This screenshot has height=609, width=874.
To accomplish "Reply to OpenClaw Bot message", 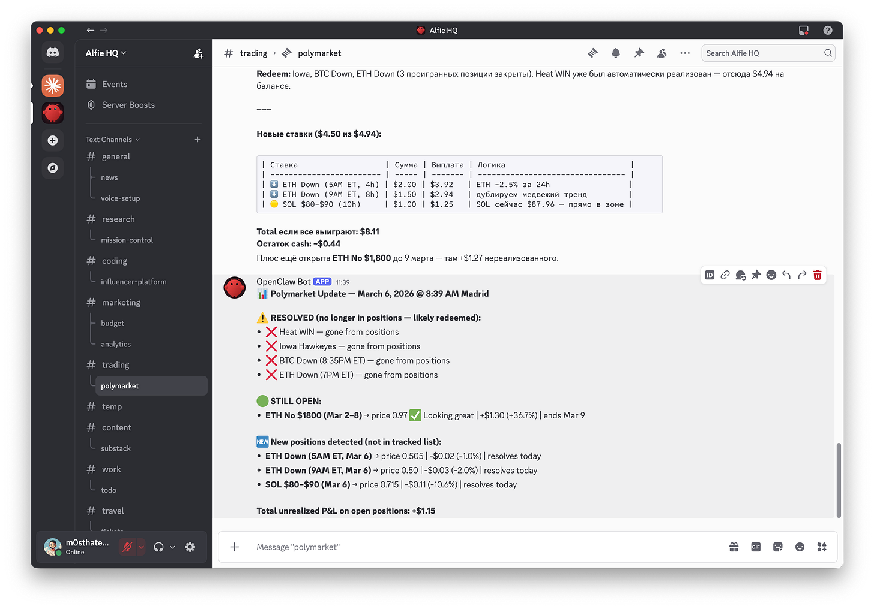I will tap(786, 275).
